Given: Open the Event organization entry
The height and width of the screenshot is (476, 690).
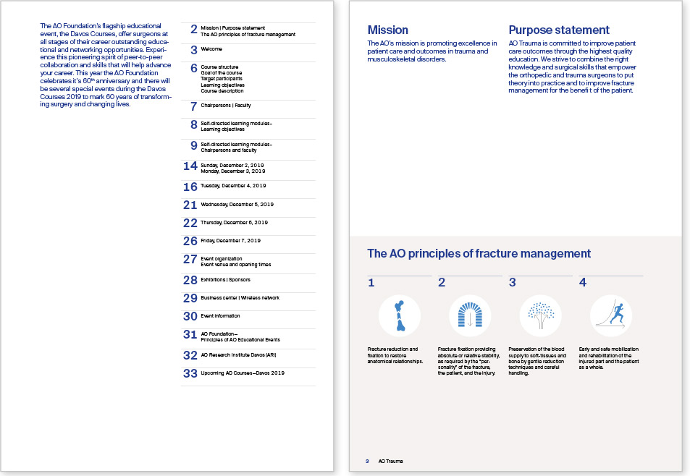Looking at the screenshot, I should pyautogui.click(x=222, y=258).
